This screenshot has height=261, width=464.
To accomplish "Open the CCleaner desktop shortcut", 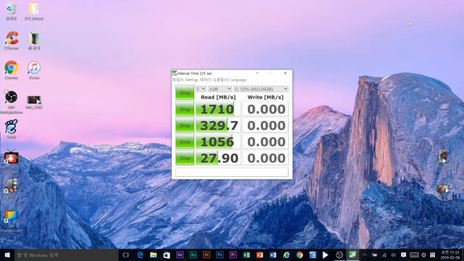I will tap(12, 41).
